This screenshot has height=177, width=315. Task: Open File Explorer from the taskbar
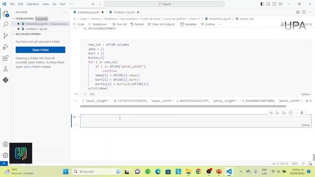(x=188, y=172)
